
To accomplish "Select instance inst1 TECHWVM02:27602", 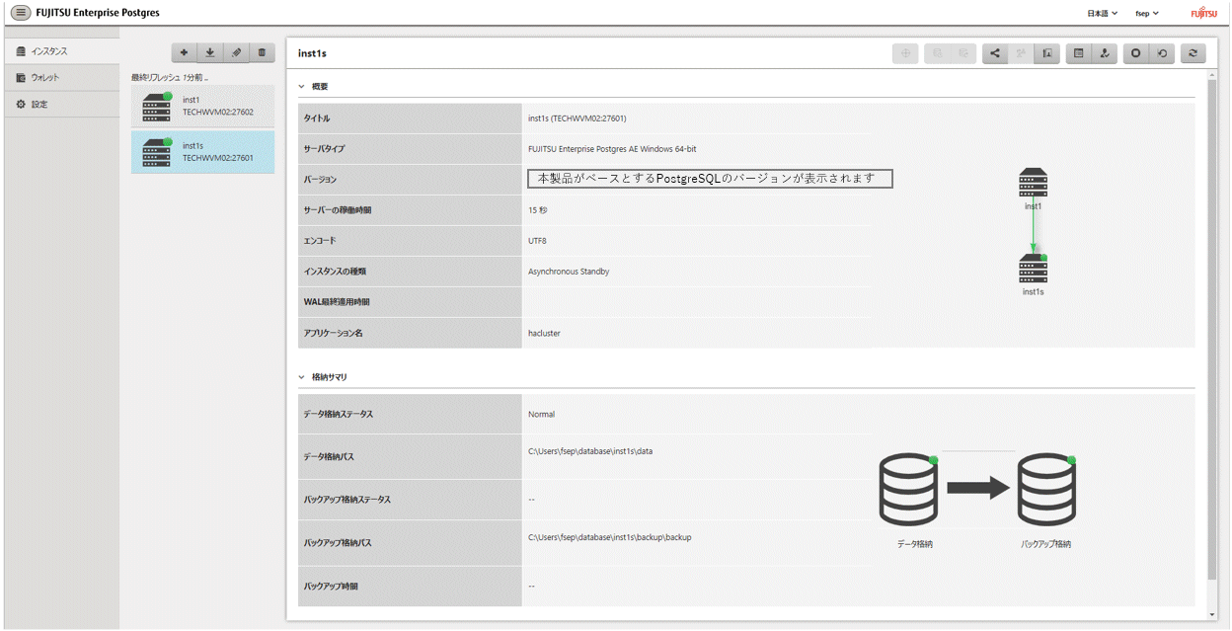I will (x=203, y=107).
